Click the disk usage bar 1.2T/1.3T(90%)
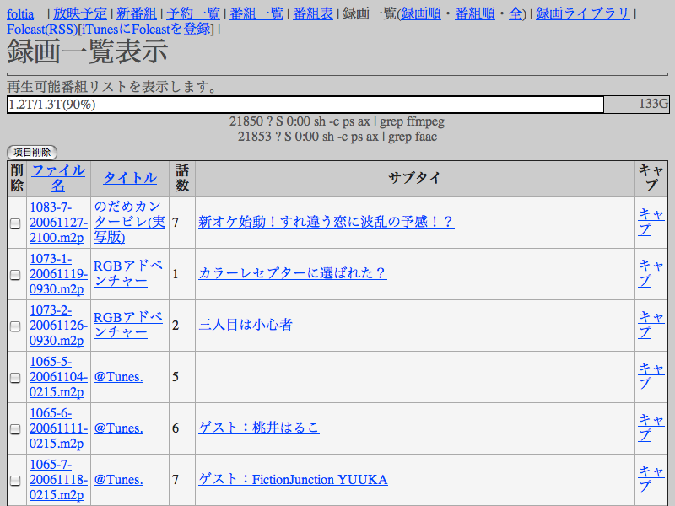Screen dimensions: 675x506 (x=305, y=105)
